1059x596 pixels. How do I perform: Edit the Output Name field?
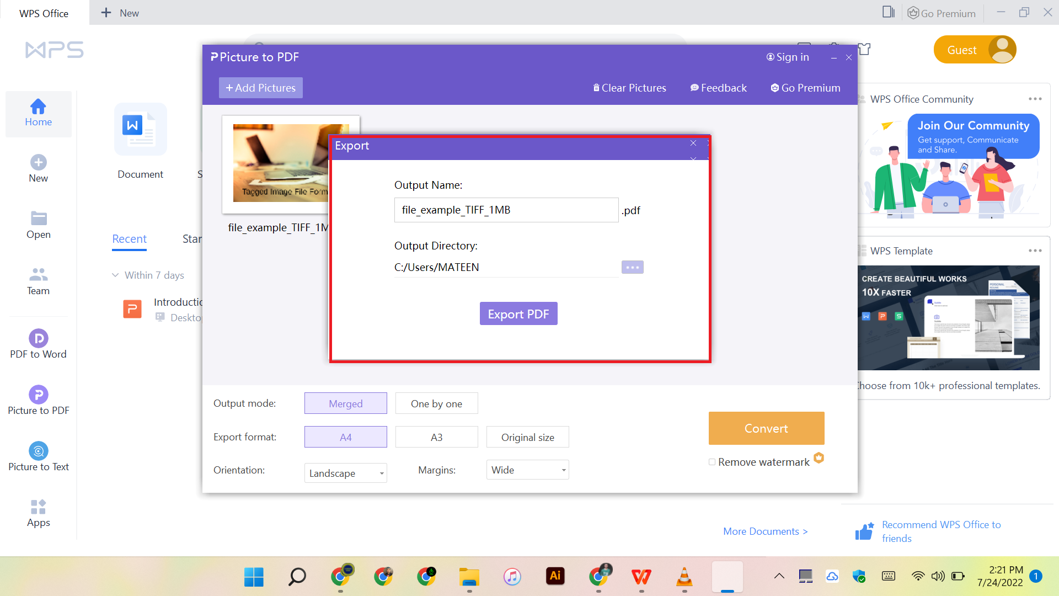506,210
